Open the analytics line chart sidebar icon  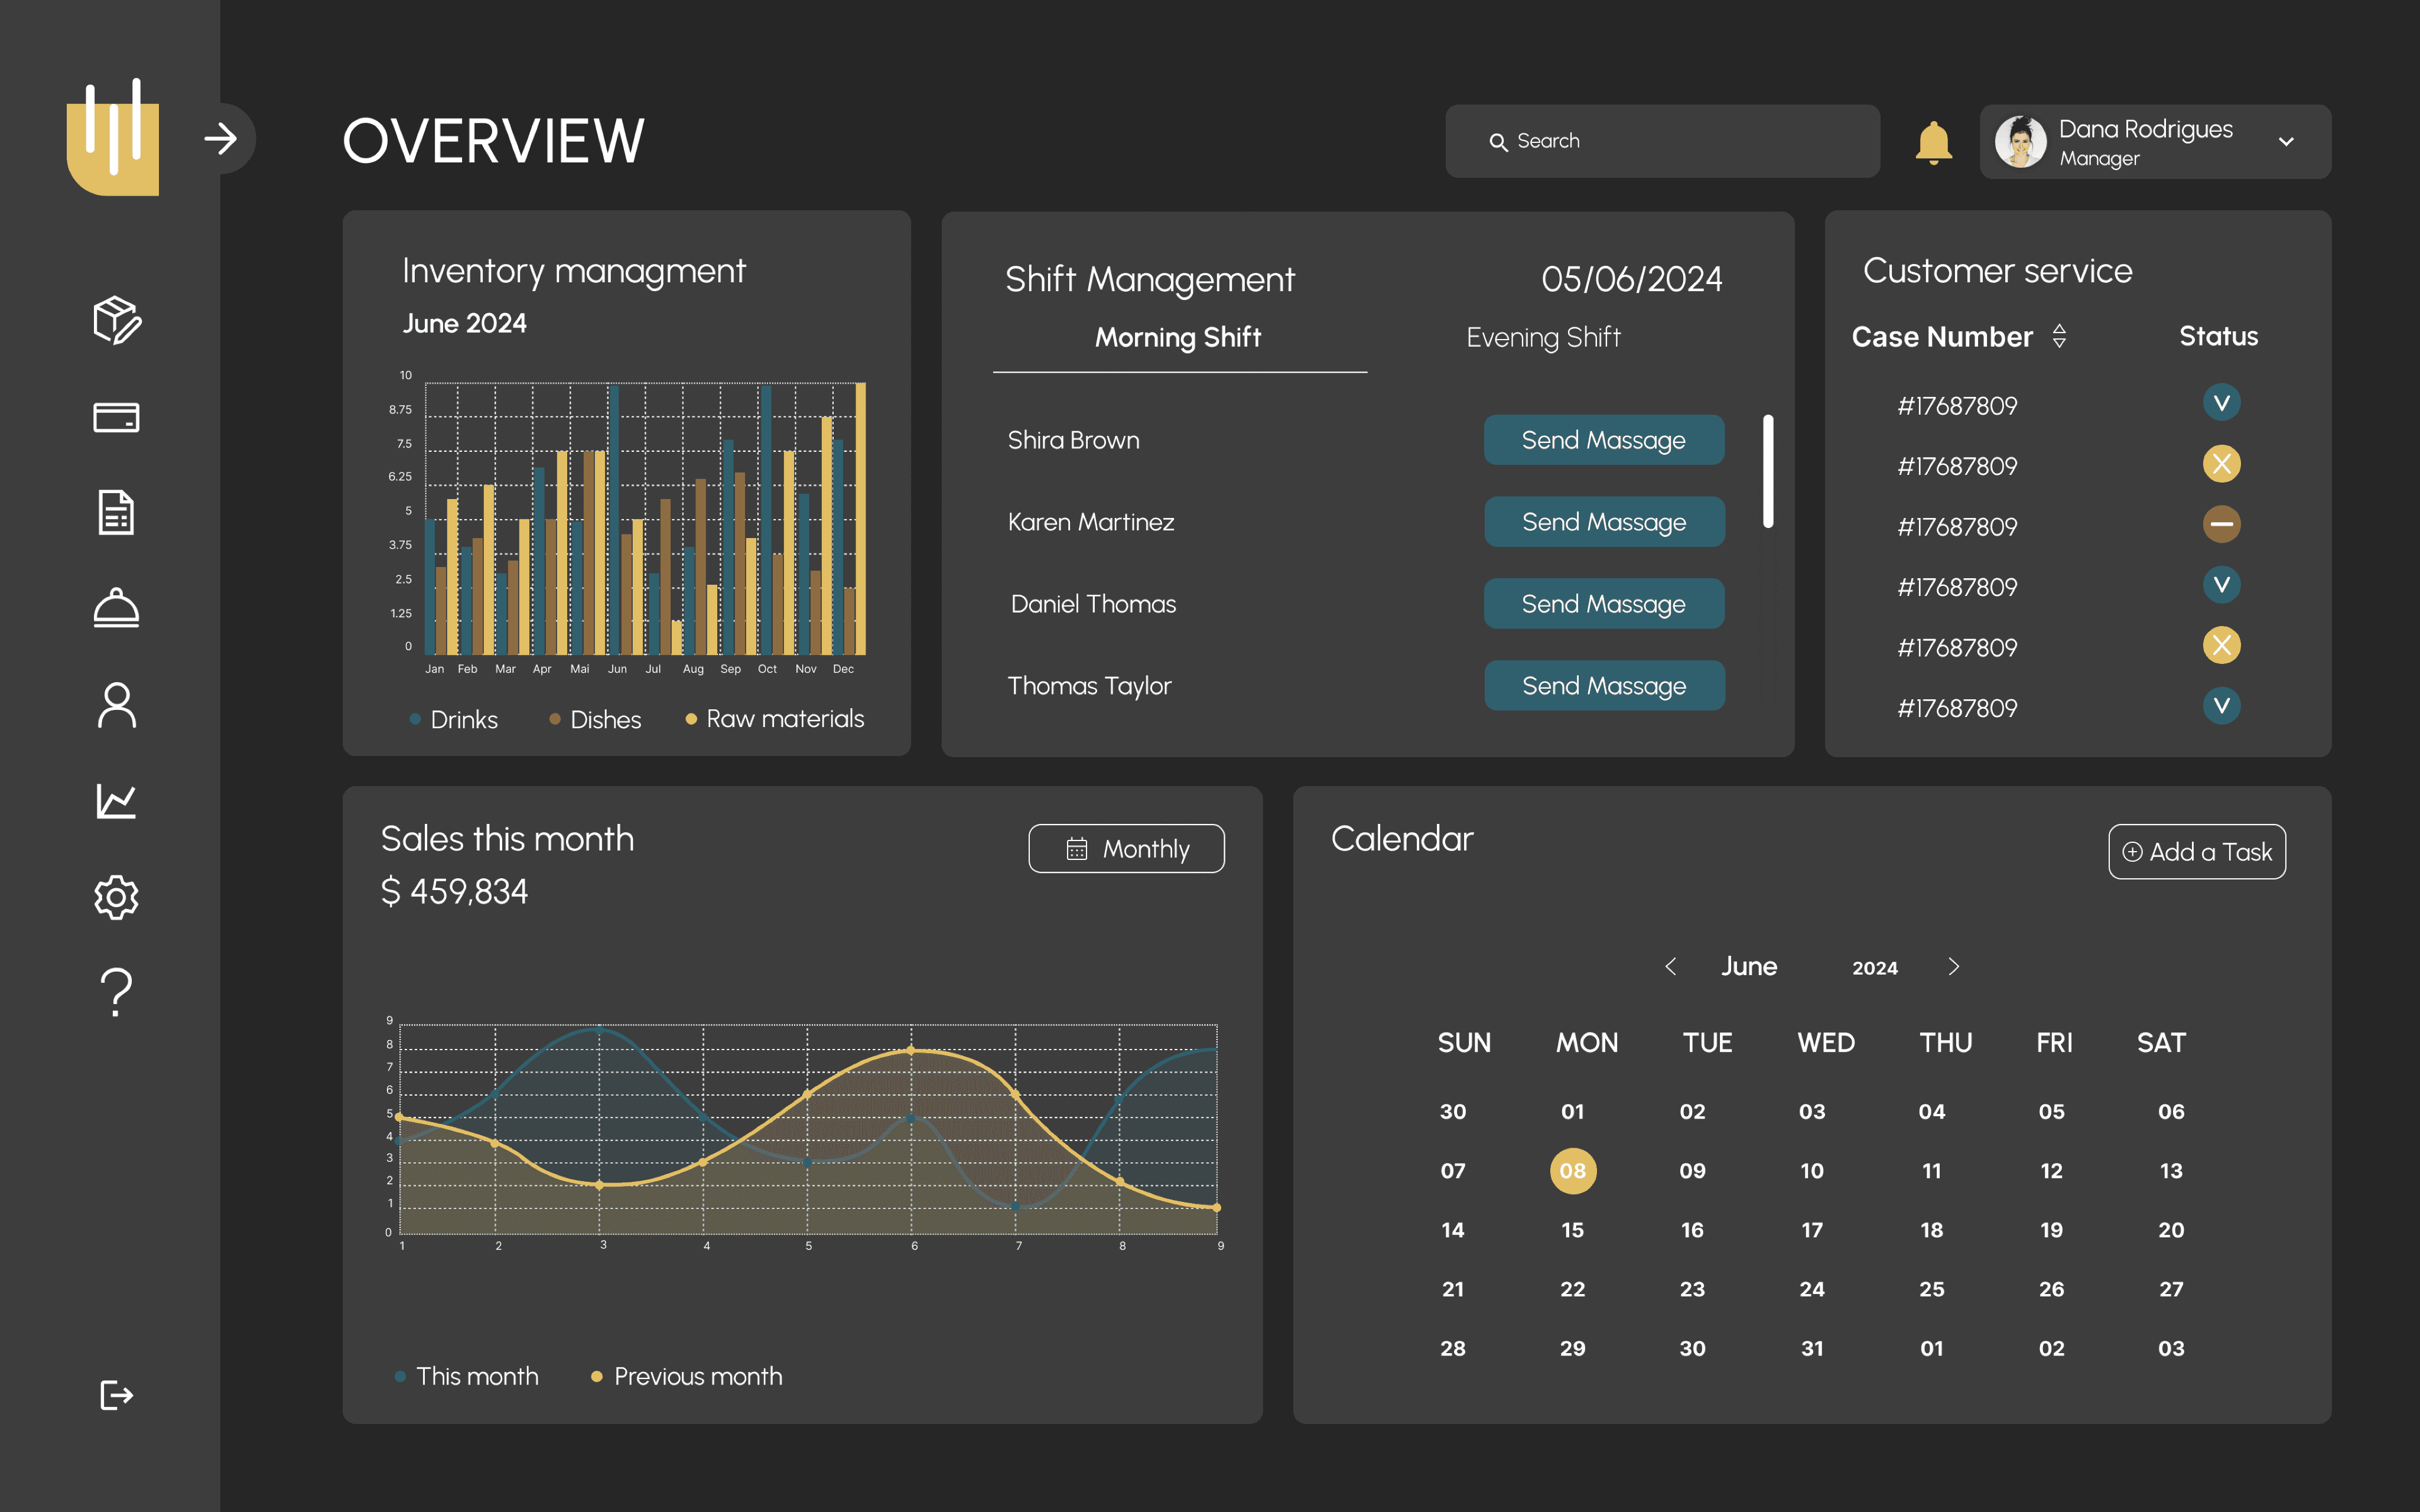point(116,801)
